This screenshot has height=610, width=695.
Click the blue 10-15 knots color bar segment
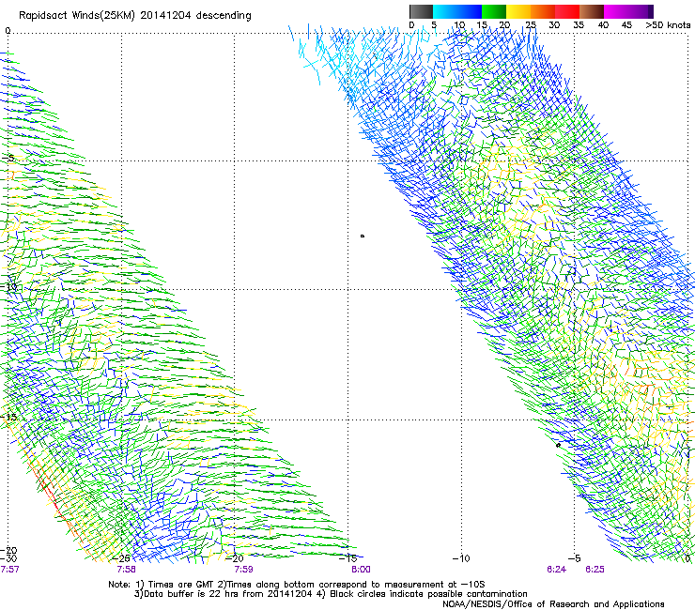click(470, 11)
